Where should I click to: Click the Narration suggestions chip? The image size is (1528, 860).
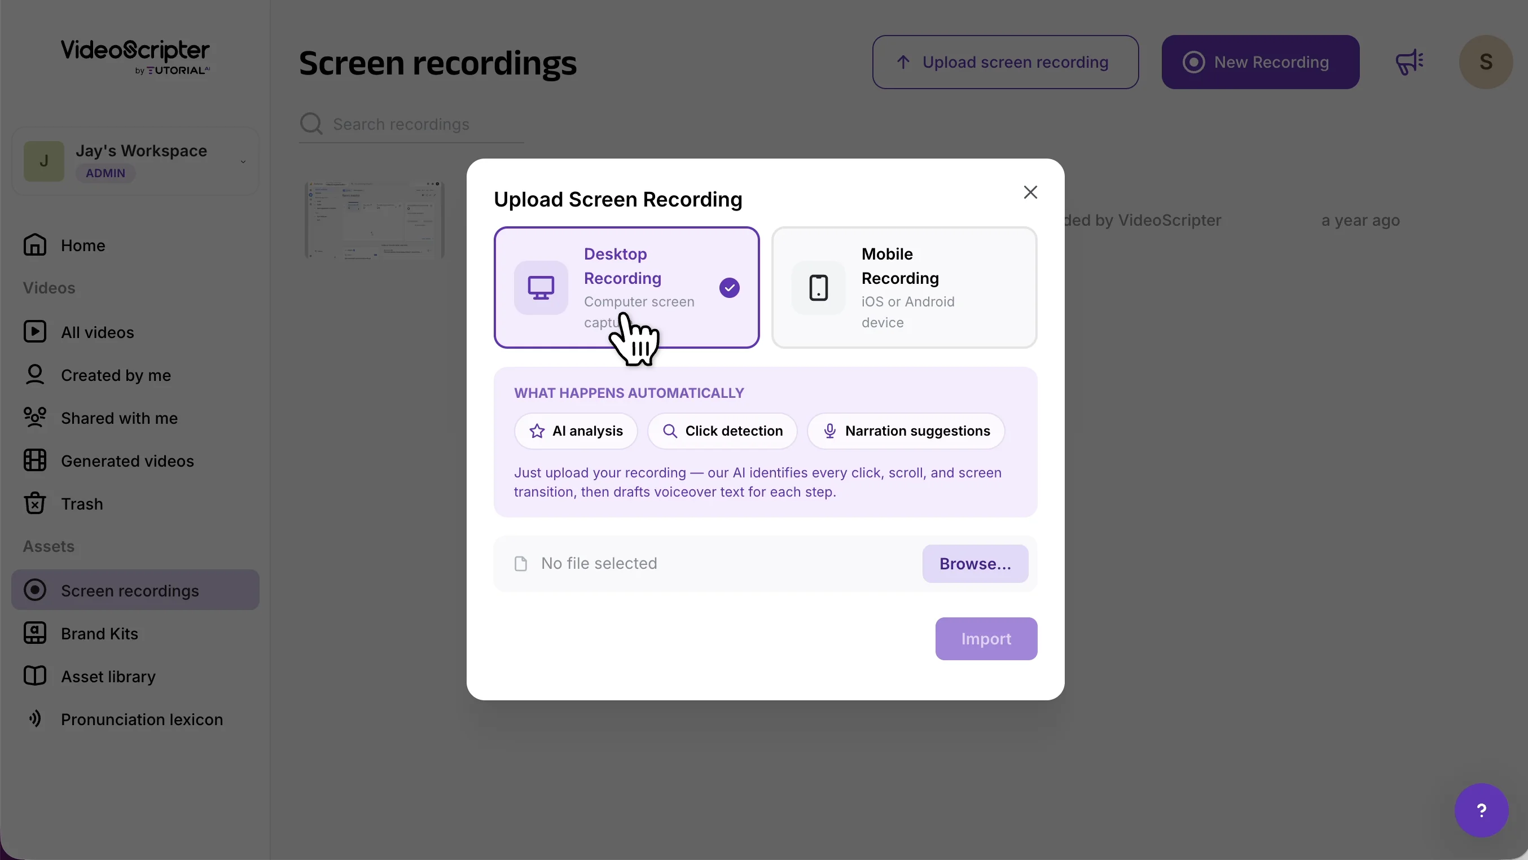906,431
